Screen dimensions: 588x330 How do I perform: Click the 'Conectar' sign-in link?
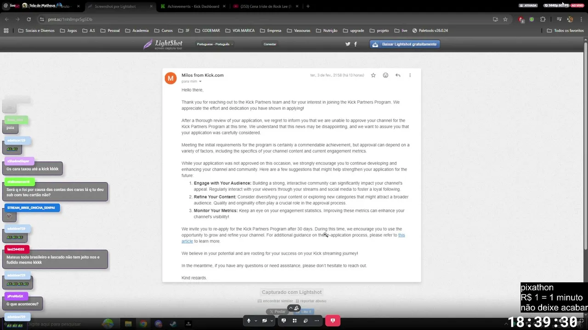pyautogui.click(x=270, y=44)
